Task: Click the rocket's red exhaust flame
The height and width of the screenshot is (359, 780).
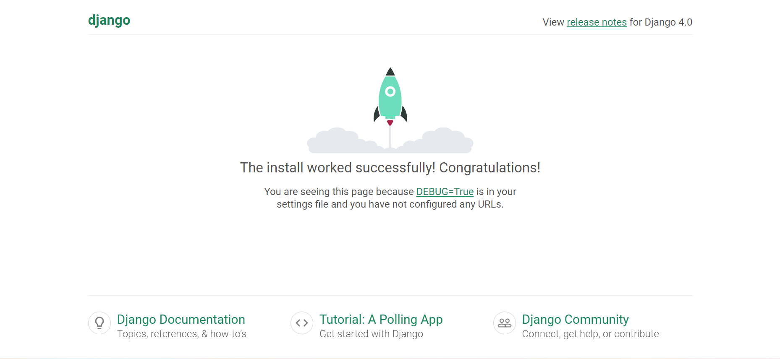Action: point(390,122)
